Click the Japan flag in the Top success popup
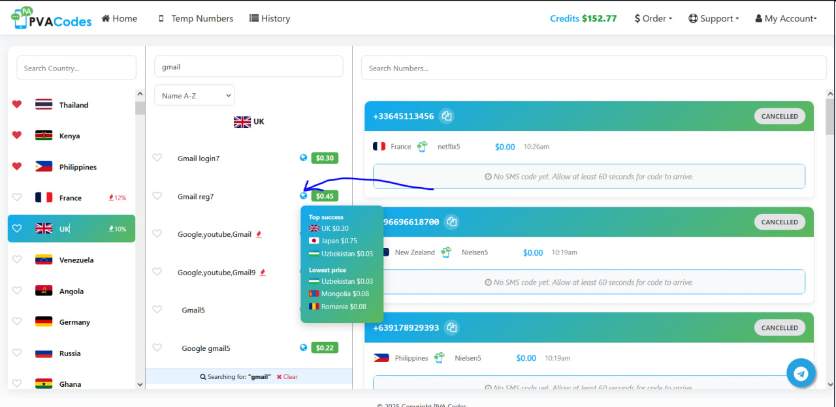836x407 pixels. pyautogui.click(x=314, y=241)
